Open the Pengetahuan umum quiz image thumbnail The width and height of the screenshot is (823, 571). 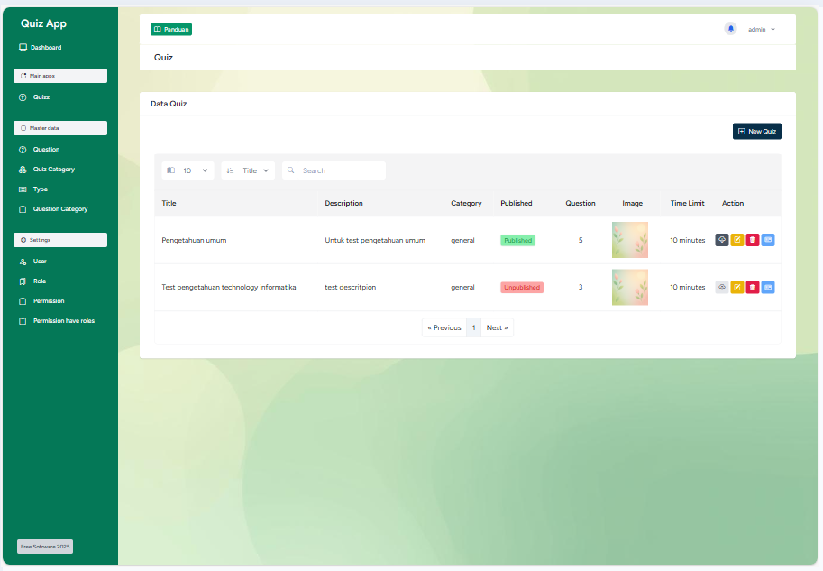pos(630,240)
